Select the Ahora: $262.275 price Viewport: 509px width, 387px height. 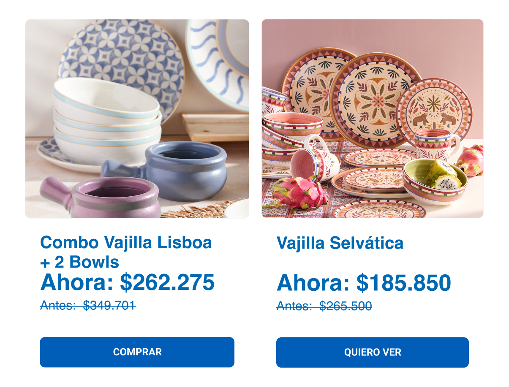pyautogui.click(x=128, y=282)
